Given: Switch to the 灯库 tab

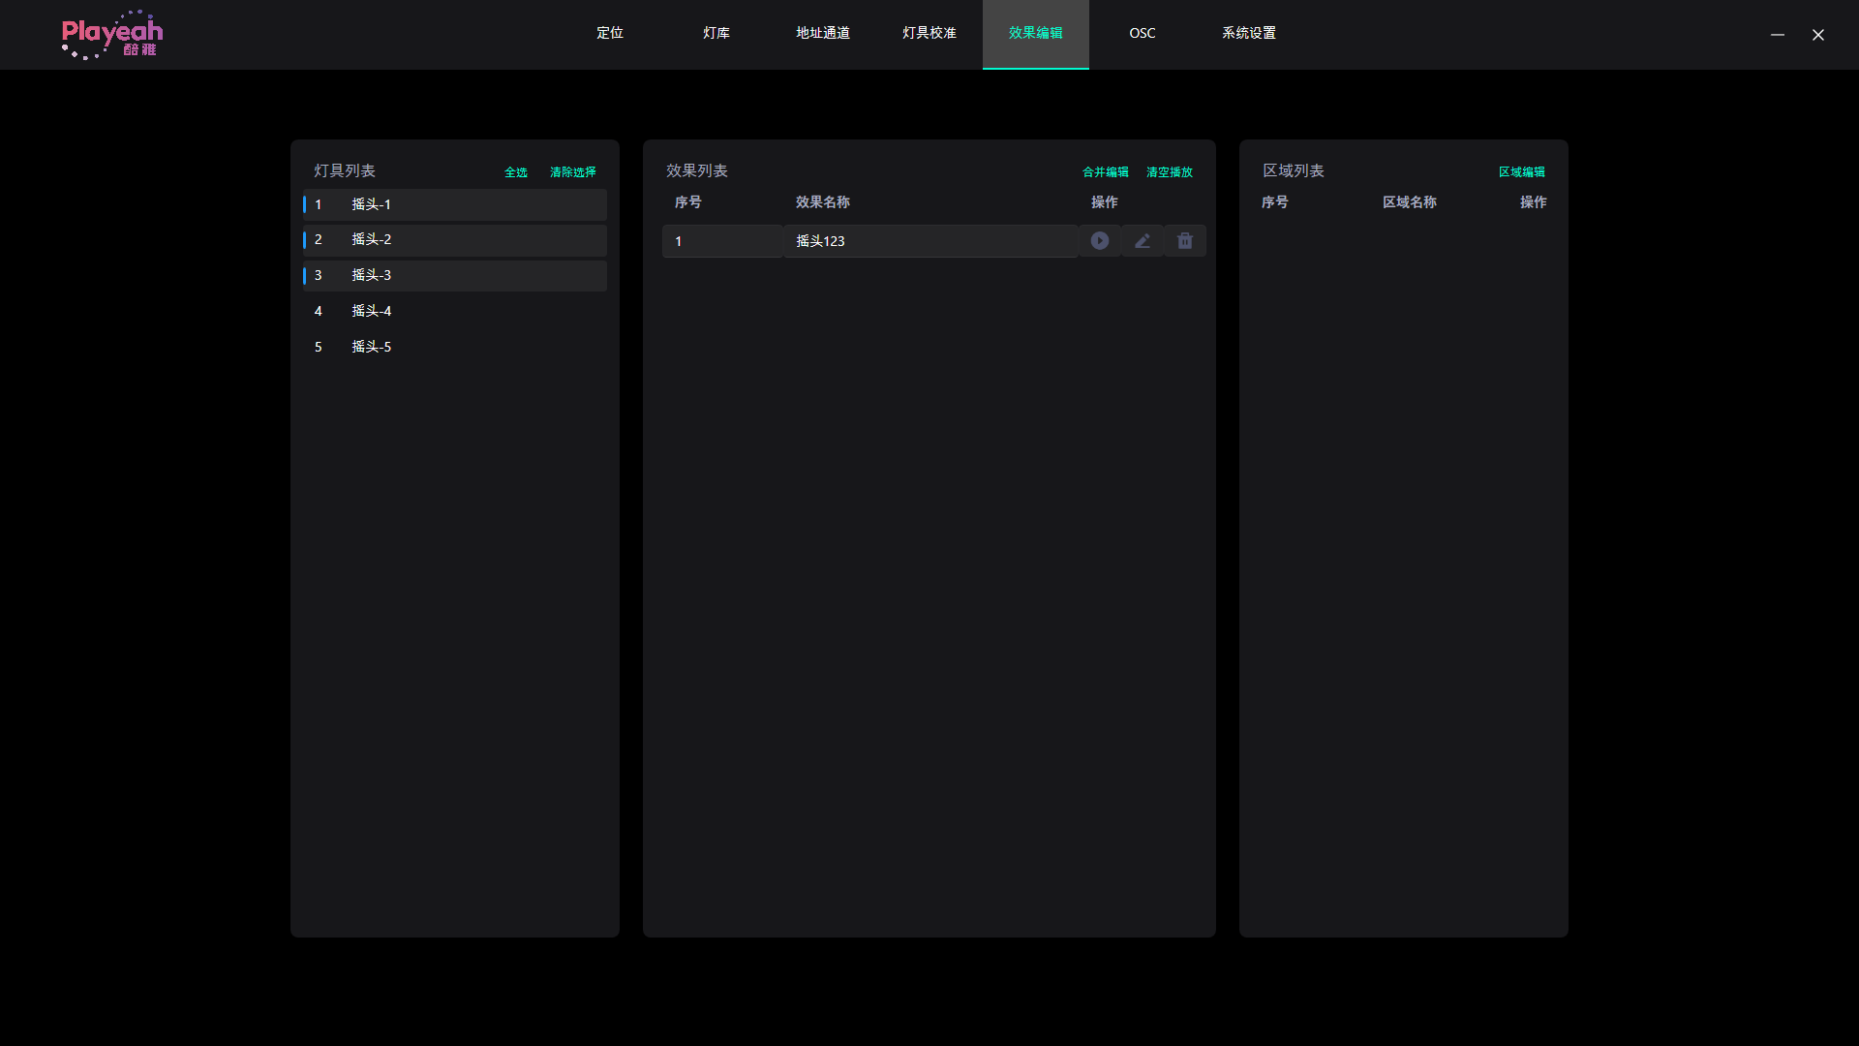Looking at the screenshot, I should tap(716, 33).
